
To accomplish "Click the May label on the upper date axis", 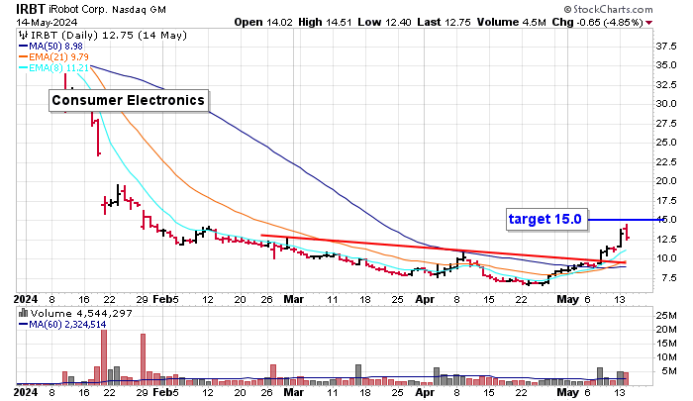I will 568,299.
